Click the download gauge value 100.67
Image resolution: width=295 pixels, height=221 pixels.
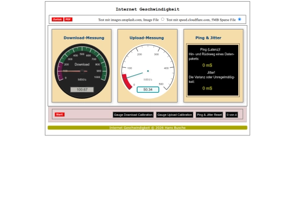(82, 89)
